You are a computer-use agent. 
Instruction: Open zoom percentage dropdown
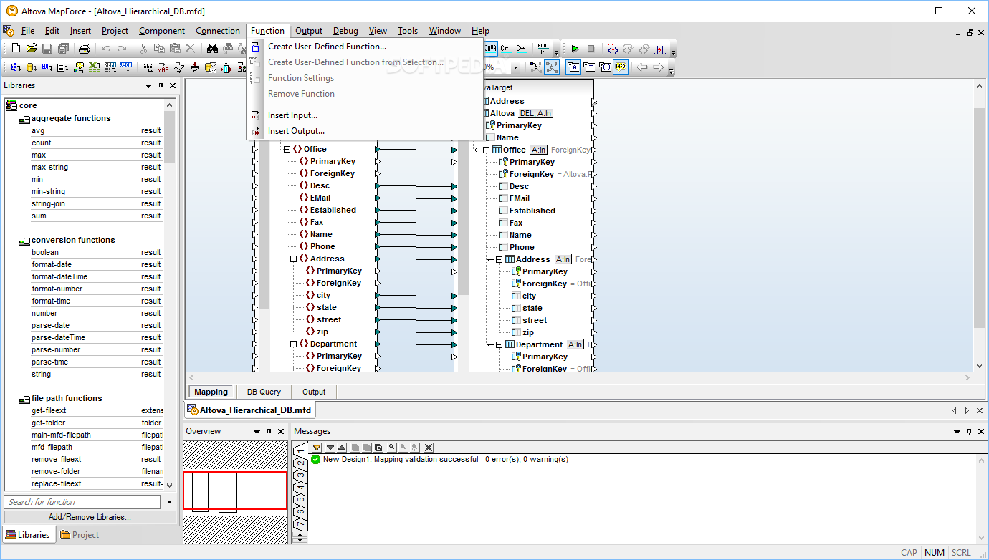pos(515,67)
